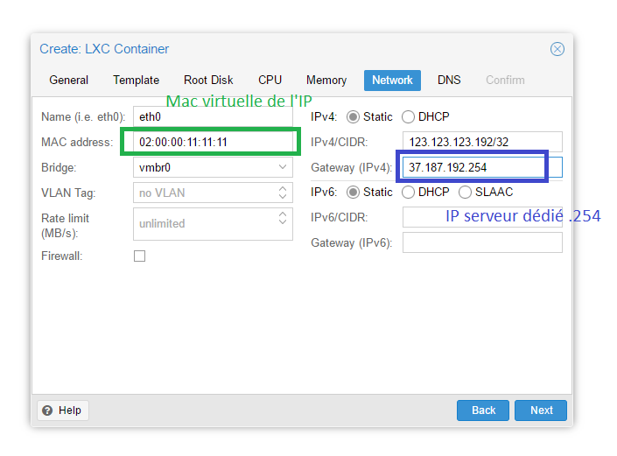The height and width of the screenshot is (456, 617).
Task: Open the Template tab
Action: 136,81
